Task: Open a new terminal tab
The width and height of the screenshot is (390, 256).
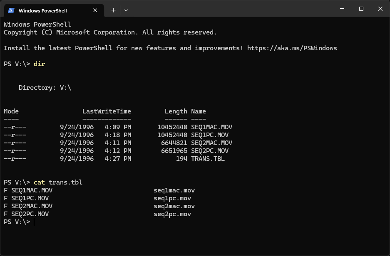Action: point(113,10)
